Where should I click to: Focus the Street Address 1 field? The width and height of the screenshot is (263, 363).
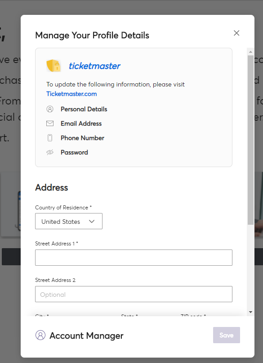coord(134,258)
